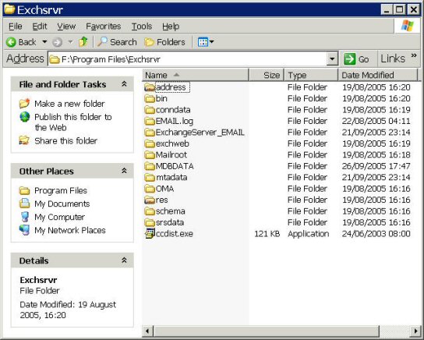Click the green Back arrow icon

pos(11,42)
